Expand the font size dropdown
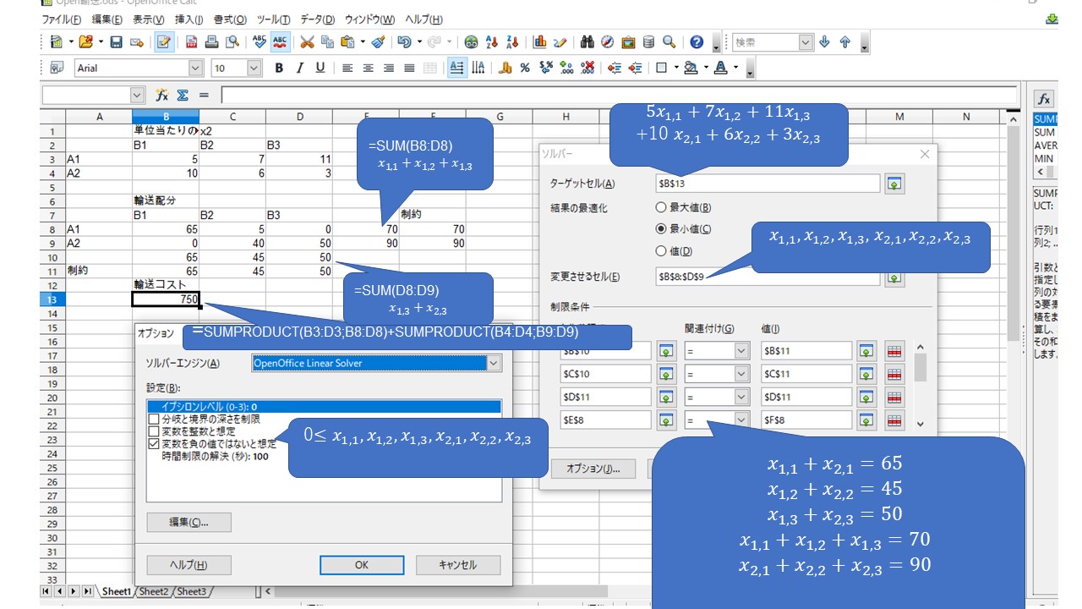 [254, 69]
